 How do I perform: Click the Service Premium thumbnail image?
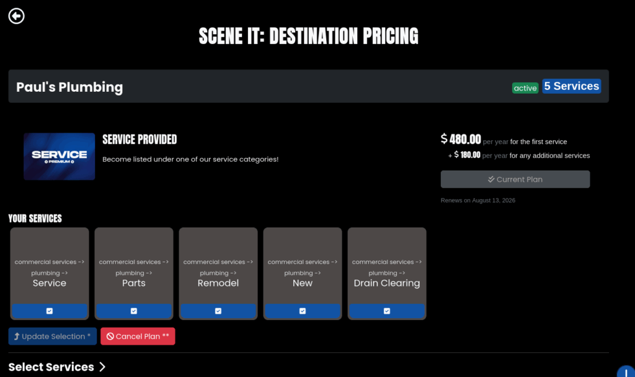[x=60, y=156]
